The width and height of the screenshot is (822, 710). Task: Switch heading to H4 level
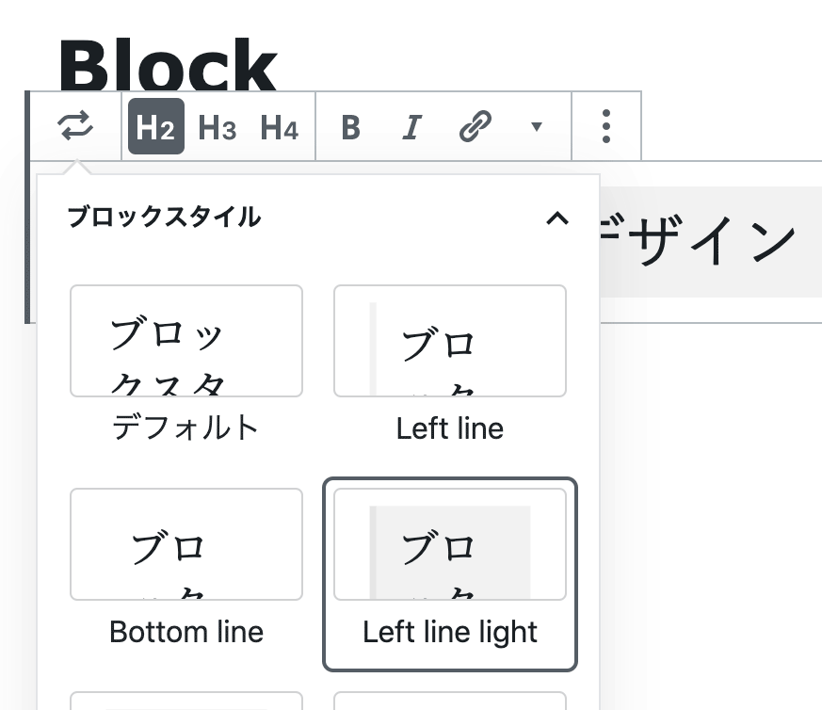280,127
